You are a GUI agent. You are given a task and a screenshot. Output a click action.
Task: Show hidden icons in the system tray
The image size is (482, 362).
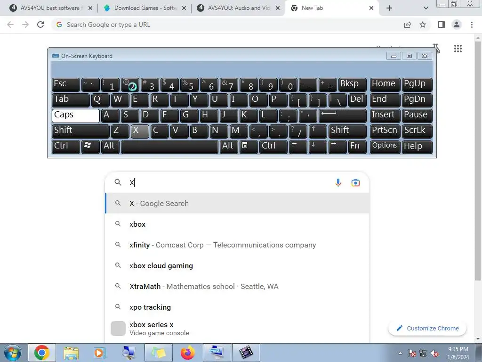point(400,354)
